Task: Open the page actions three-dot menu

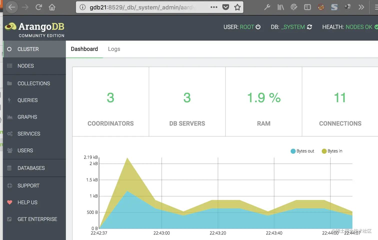Action: [x=214, y=7]
